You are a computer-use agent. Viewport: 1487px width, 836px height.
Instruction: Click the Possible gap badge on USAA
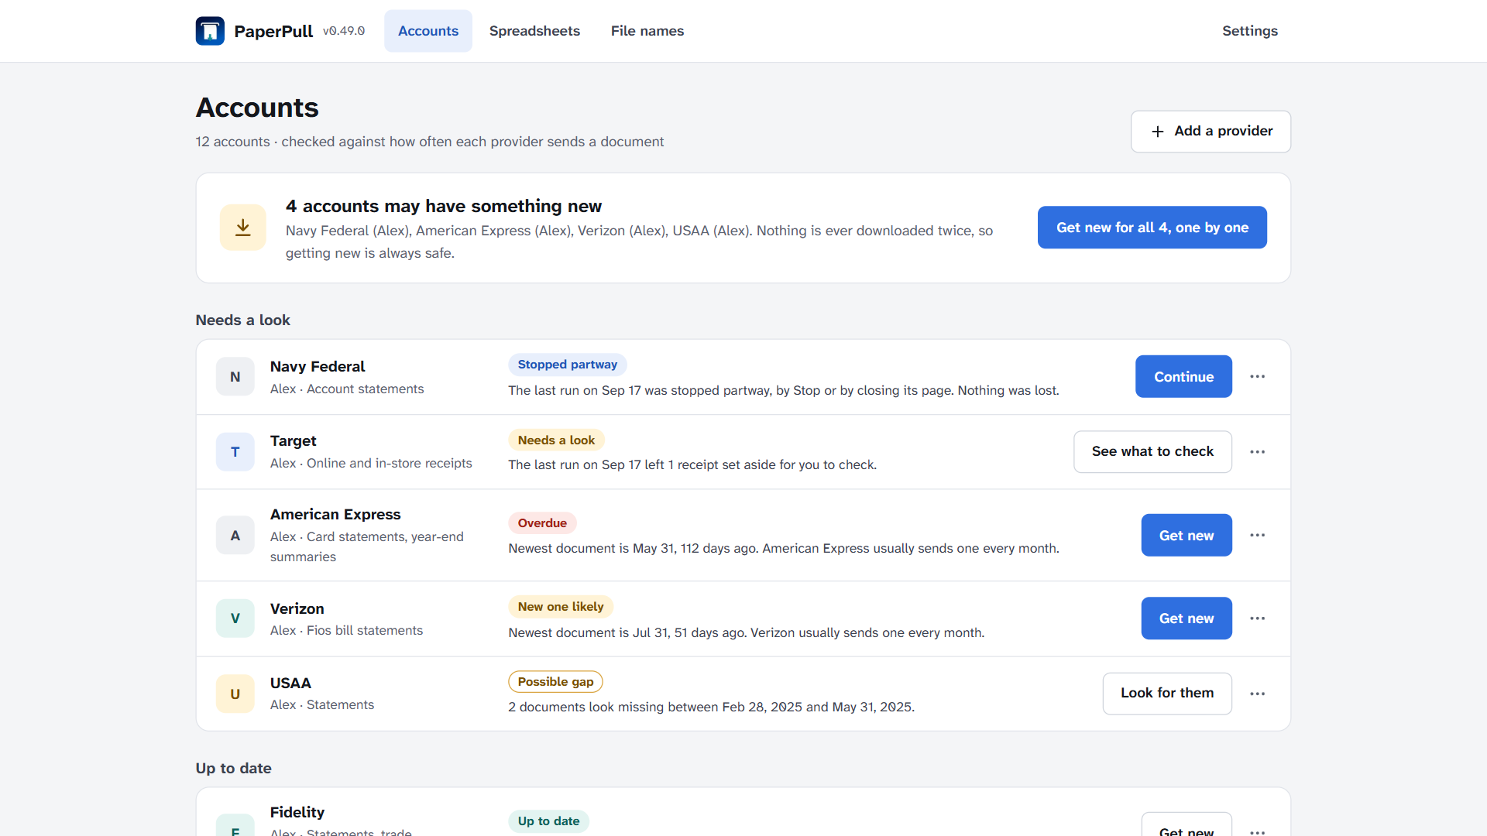555,682
